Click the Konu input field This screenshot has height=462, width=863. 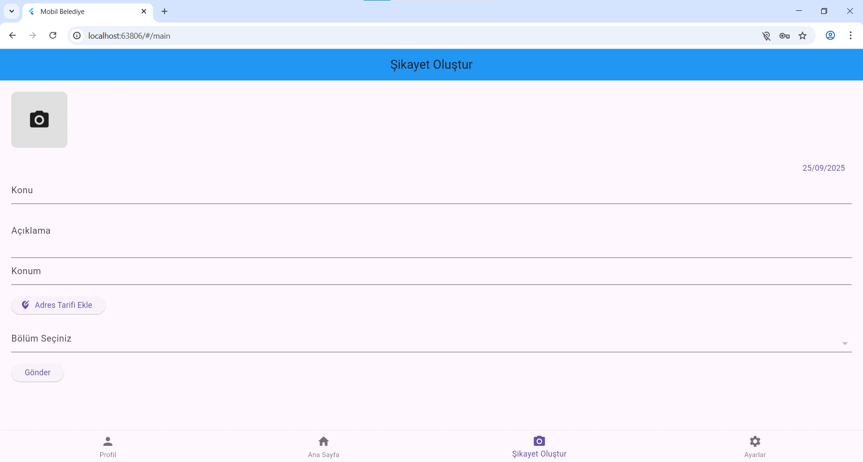(431, 191)
